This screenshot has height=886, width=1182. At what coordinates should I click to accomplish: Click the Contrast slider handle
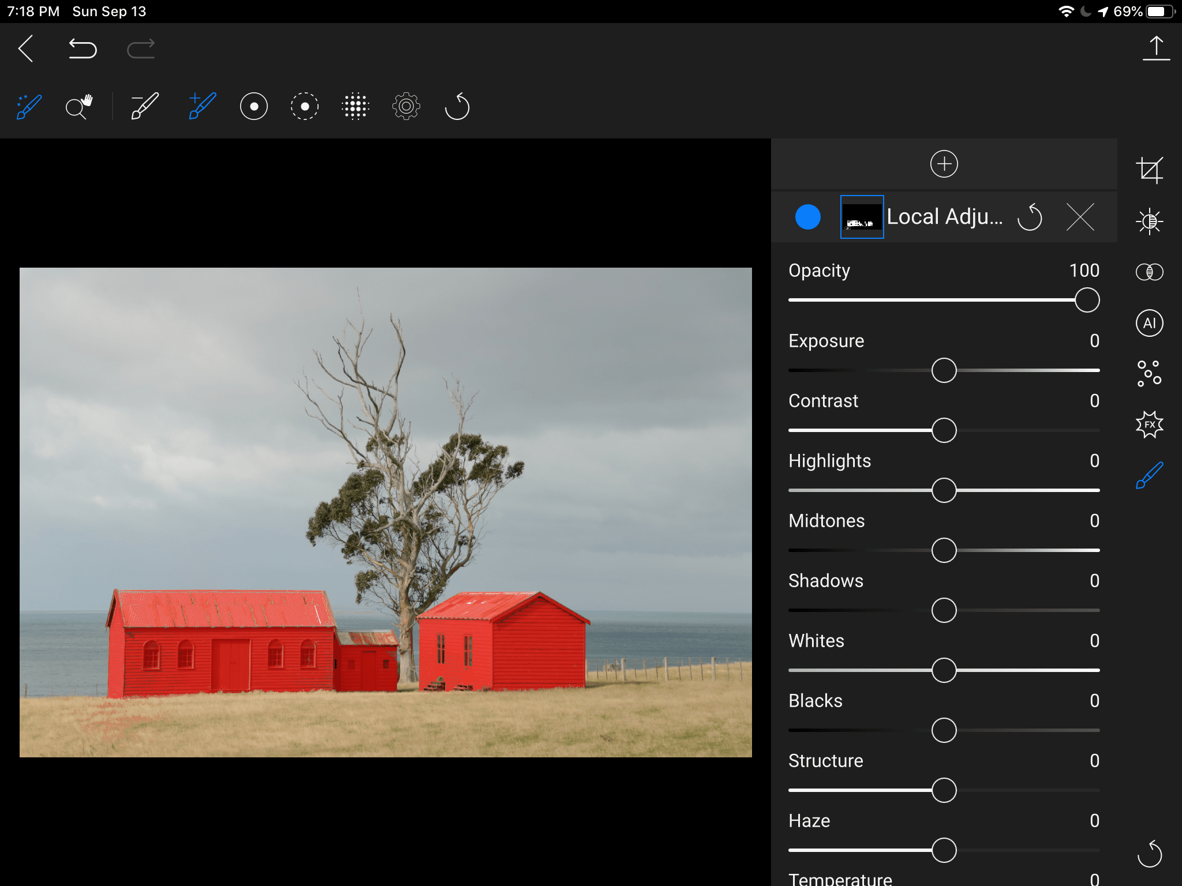(x=944, y=430)
